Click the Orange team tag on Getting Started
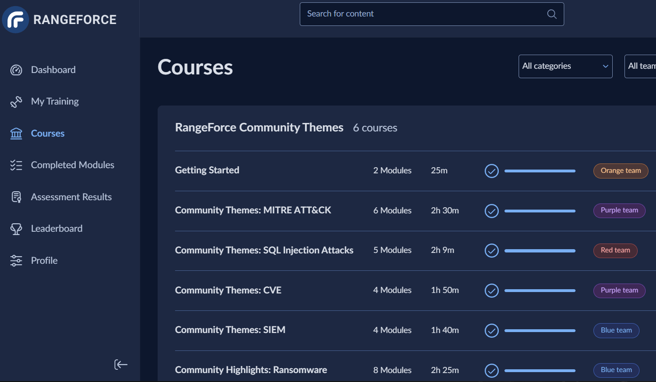 pyautogui.click(x=621, y=171)
